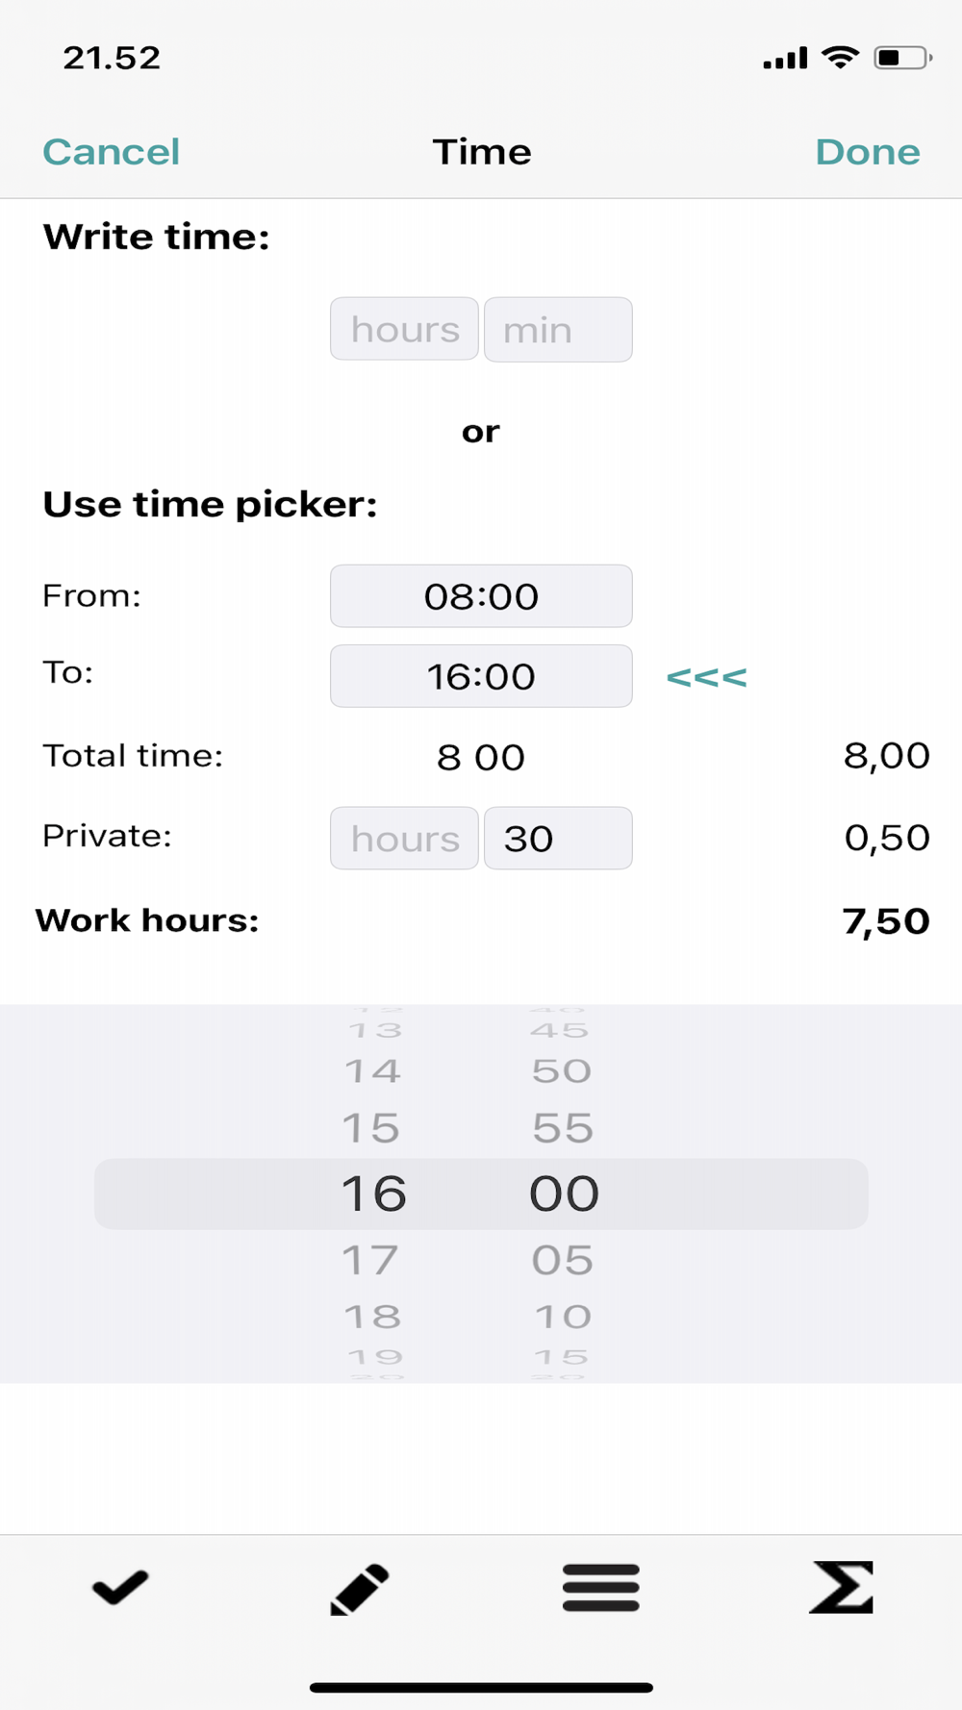Focus the Write time min field
Screen dimensions: 962x1710
tap(558, 330)
